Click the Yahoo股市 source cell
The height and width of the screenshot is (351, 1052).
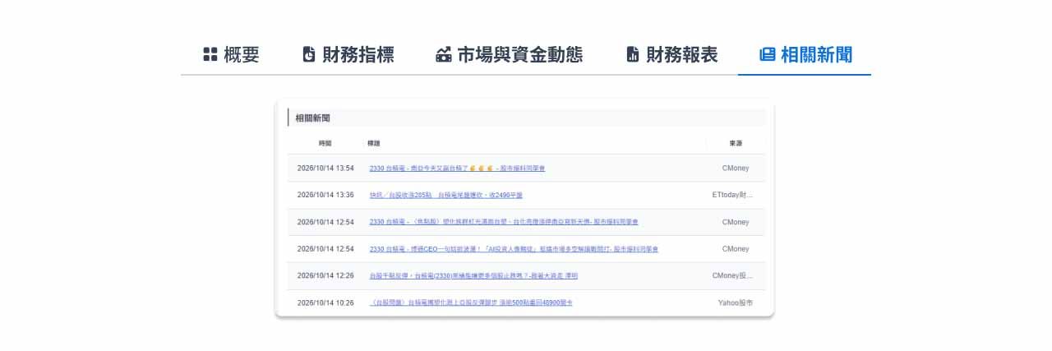pyautogui.click(x=736, y=303)
